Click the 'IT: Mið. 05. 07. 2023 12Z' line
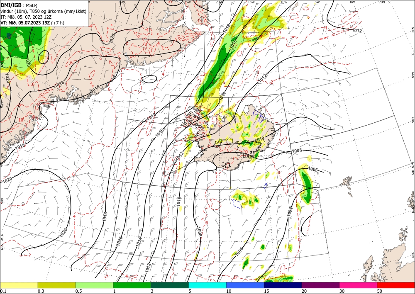 click(26, 17)
